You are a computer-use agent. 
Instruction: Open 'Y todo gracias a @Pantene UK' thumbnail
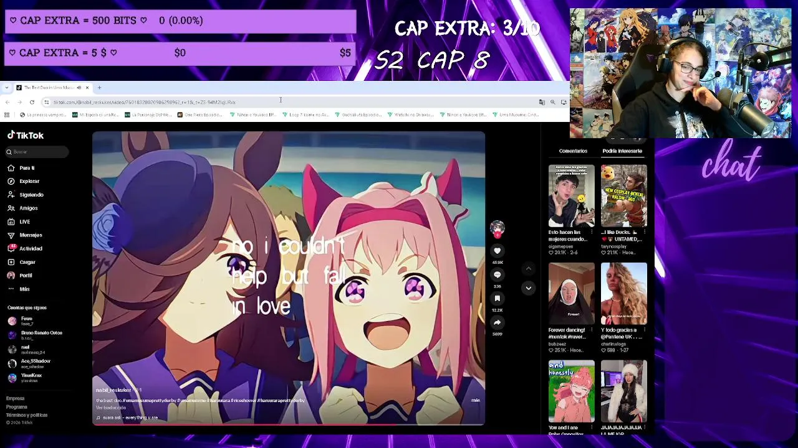tap(624, 294)
